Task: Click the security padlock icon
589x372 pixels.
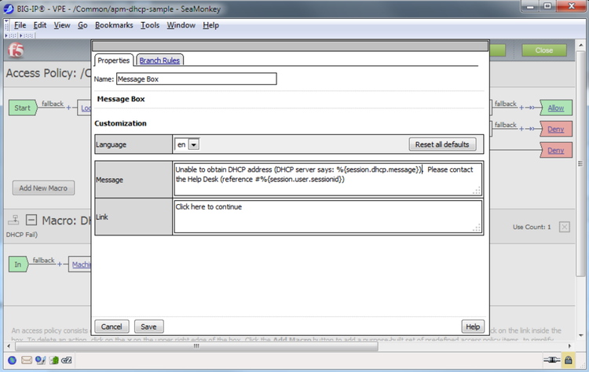Action: pyautogui.click(x=569, y=360)
